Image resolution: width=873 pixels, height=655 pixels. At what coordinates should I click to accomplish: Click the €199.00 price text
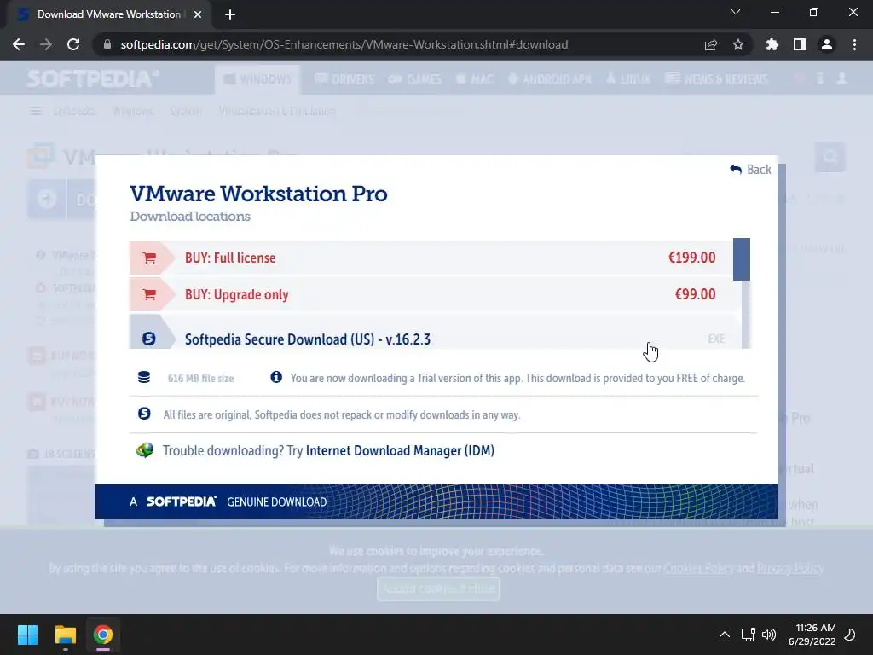(691, 258)
